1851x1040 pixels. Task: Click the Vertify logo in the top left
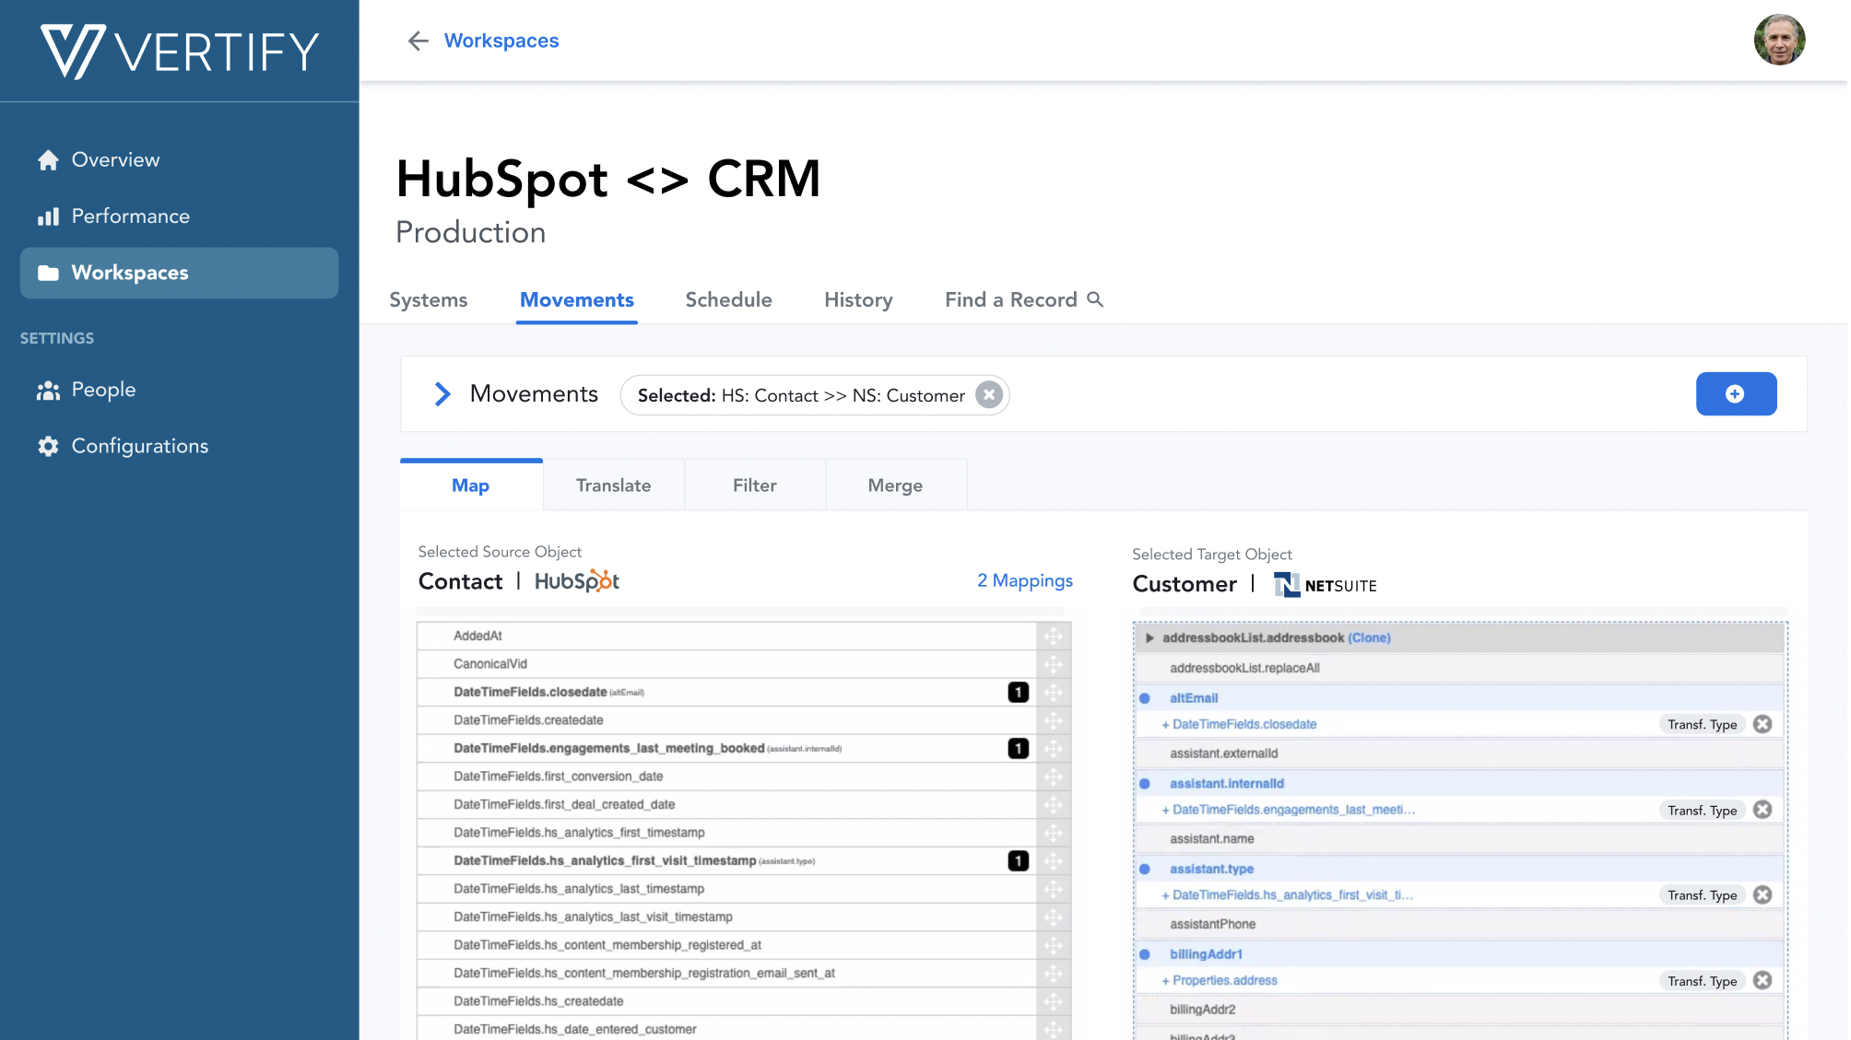click(175, 50)
